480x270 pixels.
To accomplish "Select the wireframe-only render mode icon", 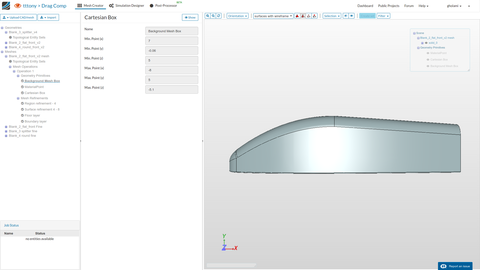I will [x=309, y=16].
